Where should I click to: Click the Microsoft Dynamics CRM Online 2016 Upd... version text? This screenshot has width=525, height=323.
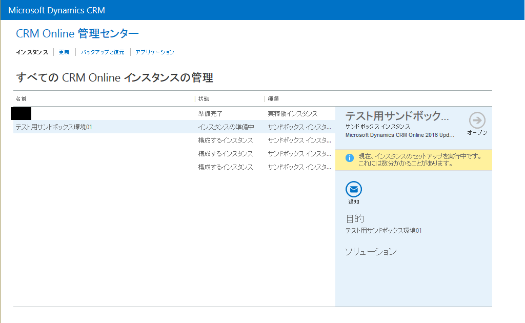coord(400,135)
